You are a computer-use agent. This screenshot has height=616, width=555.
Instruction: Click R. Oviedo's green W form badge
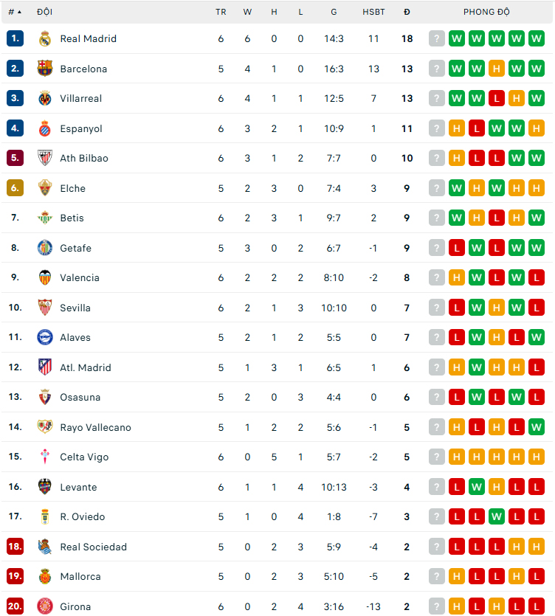tap(497, 516)
